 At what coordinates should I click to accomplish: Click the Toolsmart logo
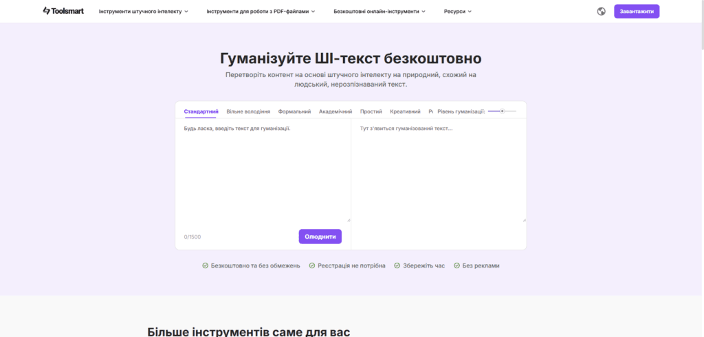point(63,11)
